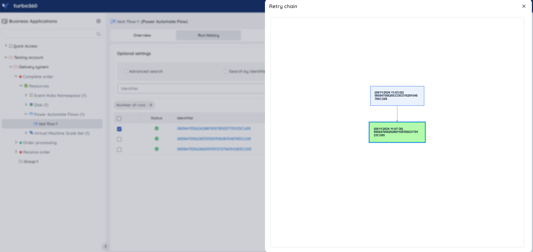Collapse the Resources node
The image size is (533, 252).
click(21, 85)
